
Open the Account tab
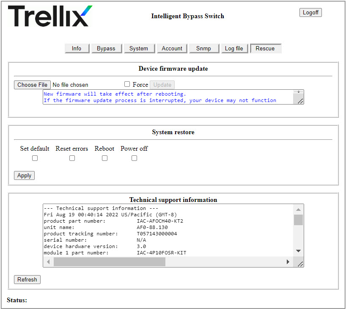[172, 48]
